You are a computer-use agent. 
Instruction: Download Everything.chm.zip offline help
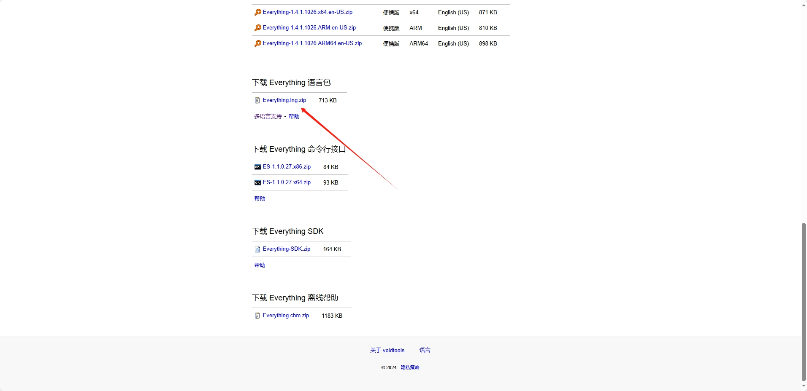click(x=286, y=316)
